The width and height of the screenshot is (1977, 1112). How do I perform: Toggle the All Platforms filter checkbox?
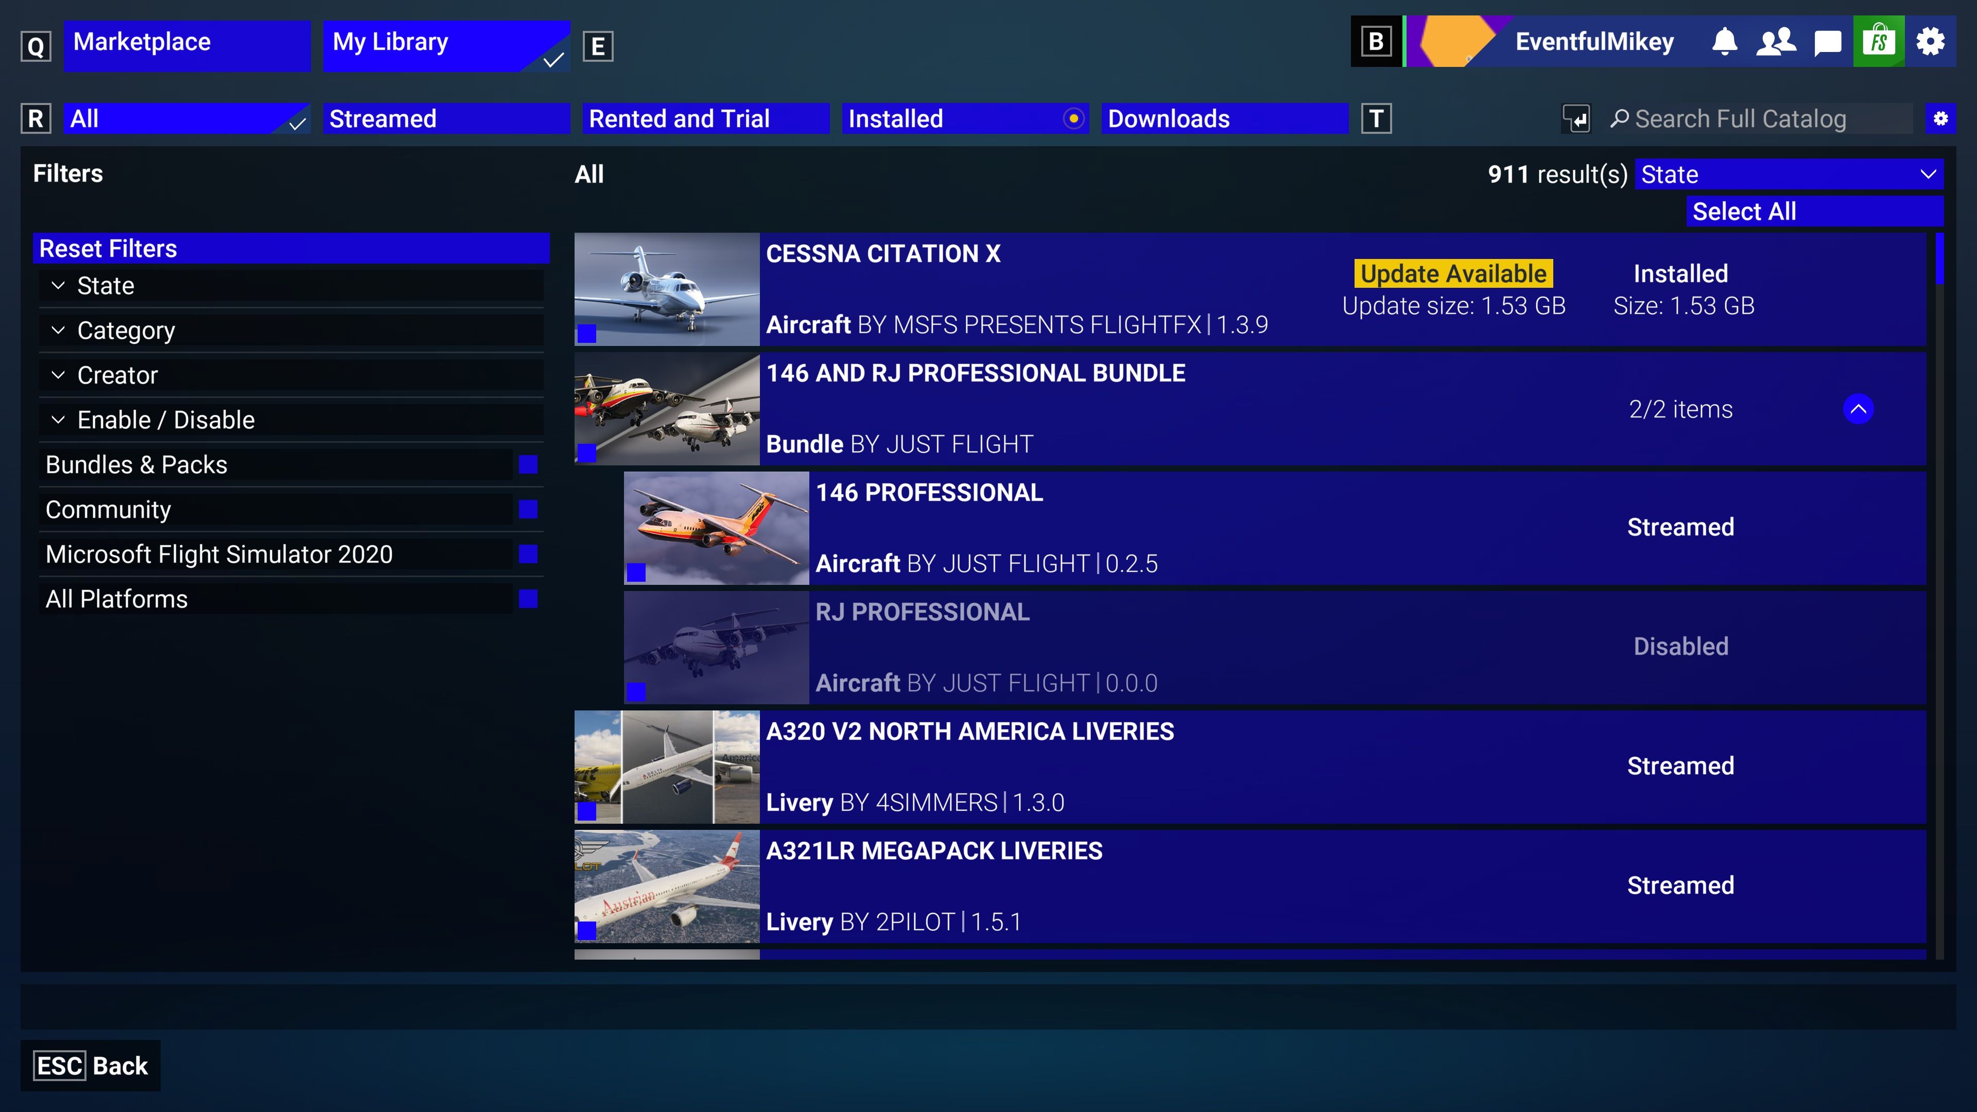coord(528,599)
